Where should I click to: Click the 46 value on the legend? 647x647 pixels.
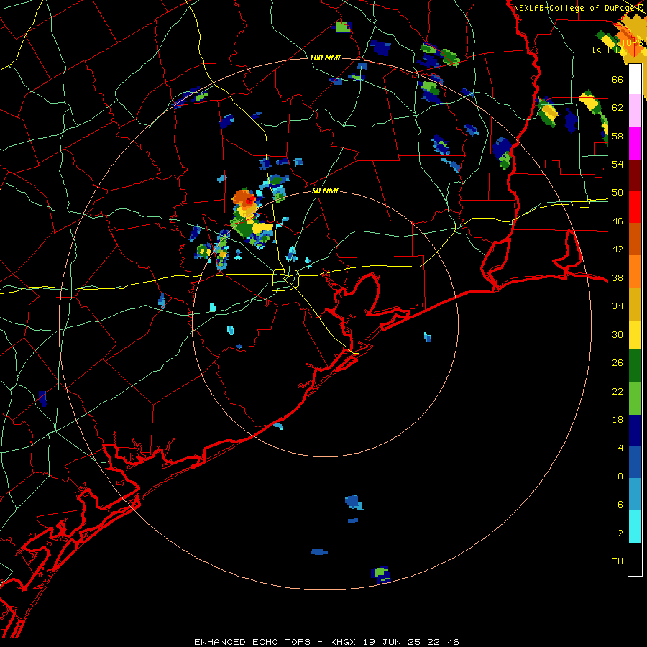pyautogui.click(x=618, y=221)
